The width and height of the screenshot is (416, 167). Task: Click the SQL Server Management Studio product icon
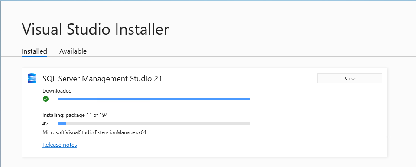(32, 78)
